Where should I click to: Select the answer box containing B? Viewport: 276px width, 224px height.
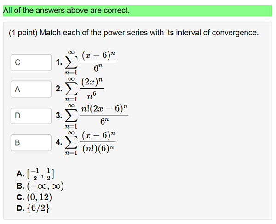[31, 142]
